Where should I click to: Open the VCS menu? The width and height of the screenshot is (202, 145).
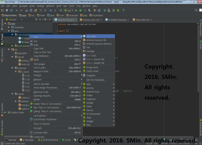[x=78, y=6]
